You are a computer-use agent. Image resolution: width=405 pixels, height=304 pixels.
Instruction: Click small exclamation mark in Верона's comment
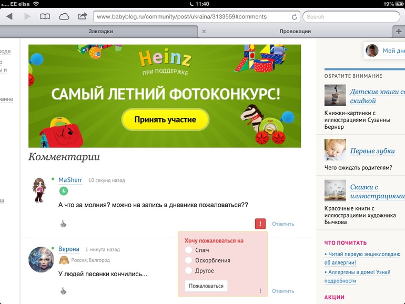tap(260, 291)
